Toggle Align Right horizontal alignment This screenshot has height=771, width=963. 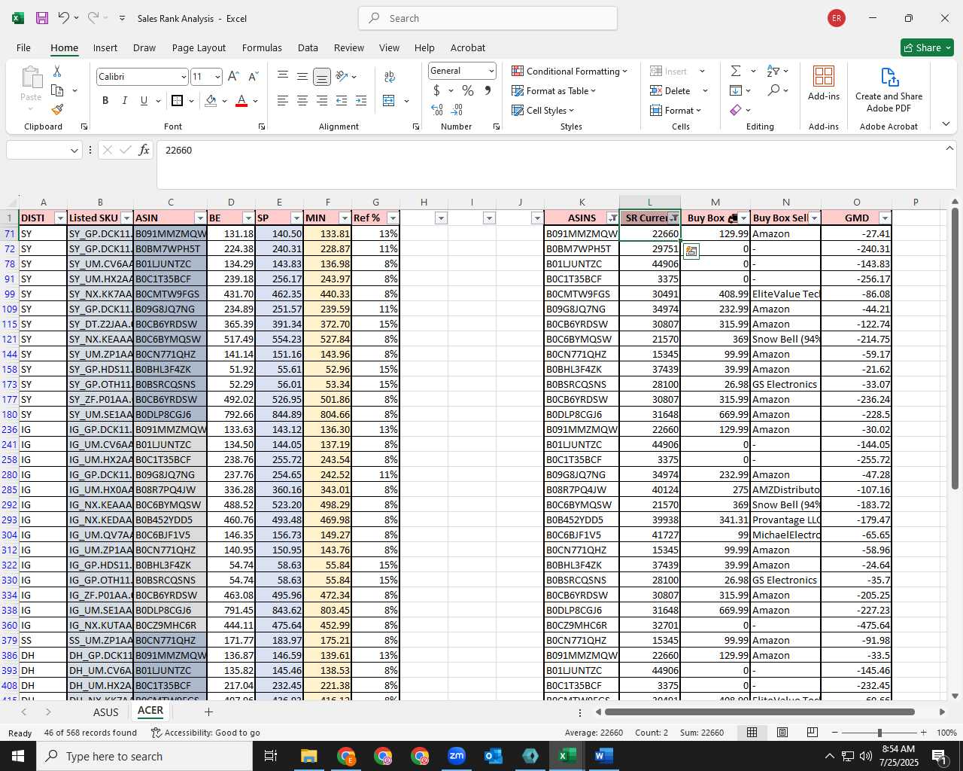click(x=322, y=100)
